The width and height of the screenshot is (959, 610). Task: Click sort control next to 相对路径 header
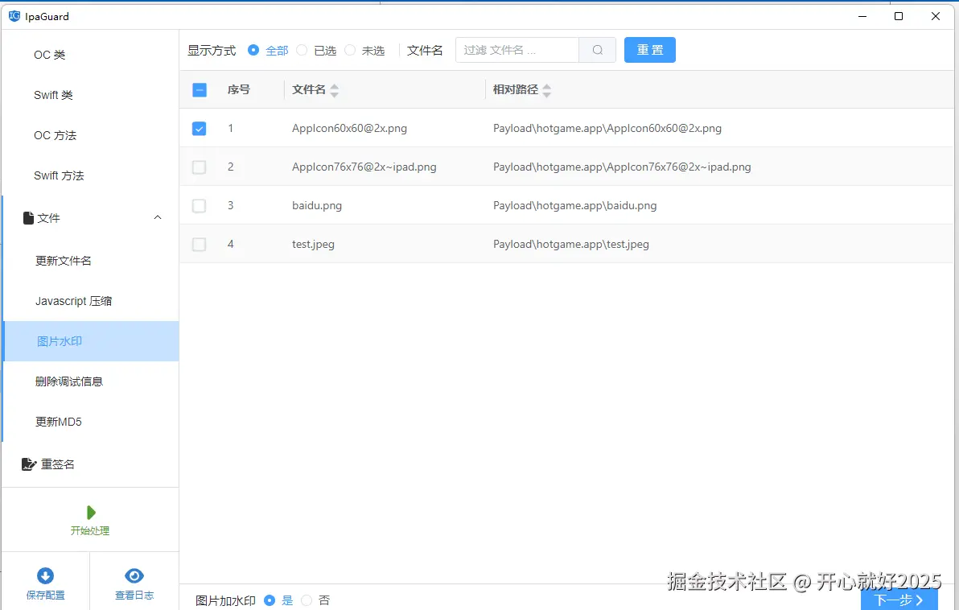[x=547, y=89]
